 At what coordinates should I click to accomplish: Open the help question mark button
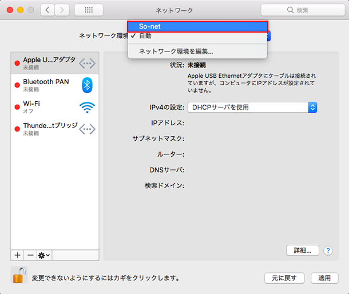pos(328,251)
